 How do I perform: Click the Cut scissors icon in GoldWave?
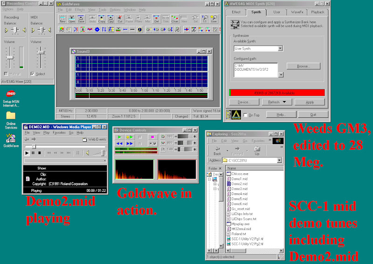120,19
